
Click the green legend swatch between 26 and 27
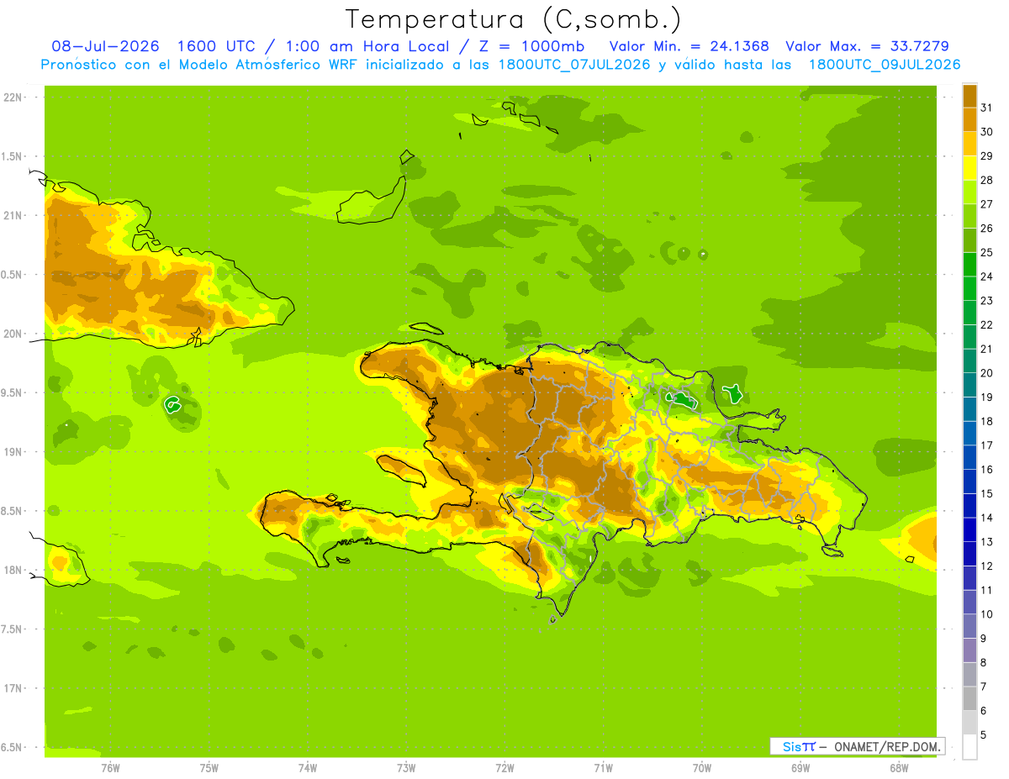pyautogui.click(x=969, y=216)
